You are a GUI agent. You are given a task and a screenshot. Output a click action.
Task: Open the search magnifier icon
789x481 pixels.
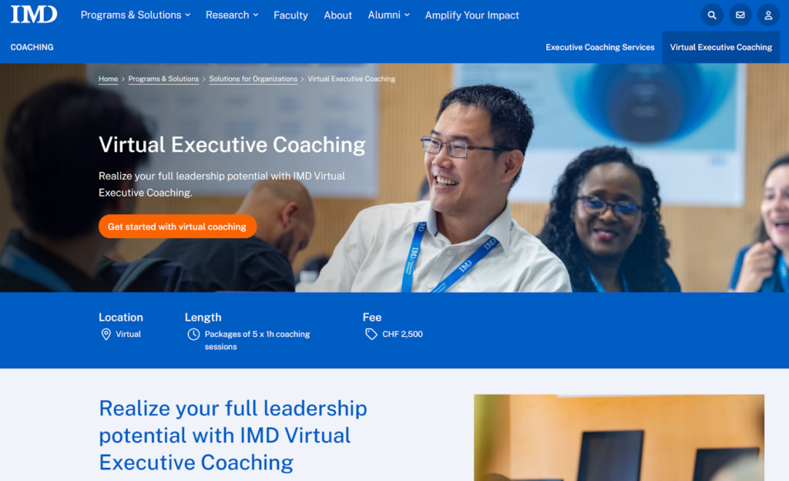712,15
